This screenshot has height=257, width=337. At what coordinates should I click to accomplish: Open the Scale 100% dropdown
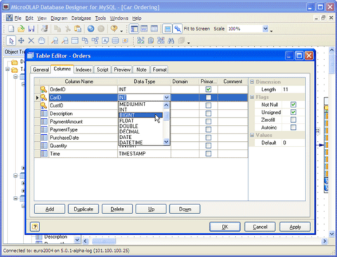(x=265, y=29)
